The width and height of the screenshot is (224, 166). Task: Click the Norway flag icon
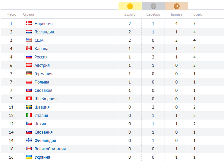(29, 23)
